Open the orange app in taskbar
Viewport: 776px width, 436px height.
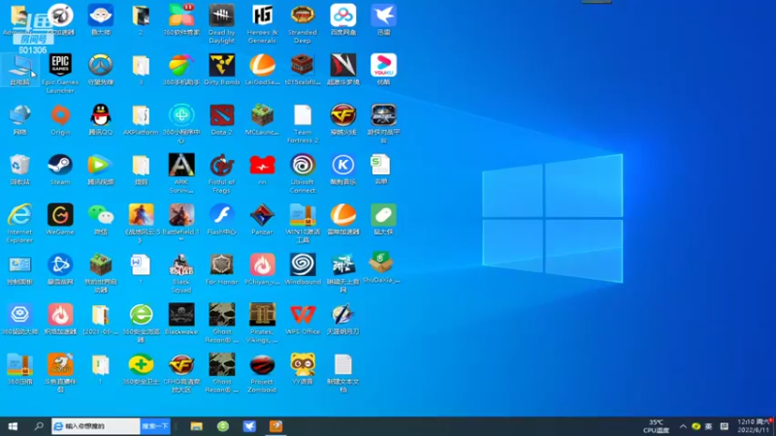pyautogui.click(x=276, y=426)
